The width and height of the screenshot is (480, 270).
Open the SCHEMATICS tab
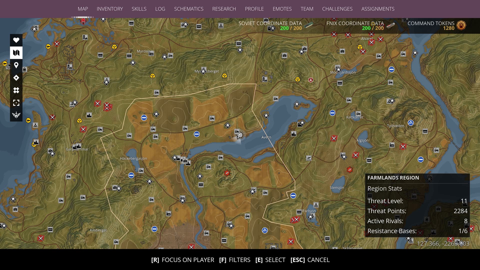coord(189,9)
